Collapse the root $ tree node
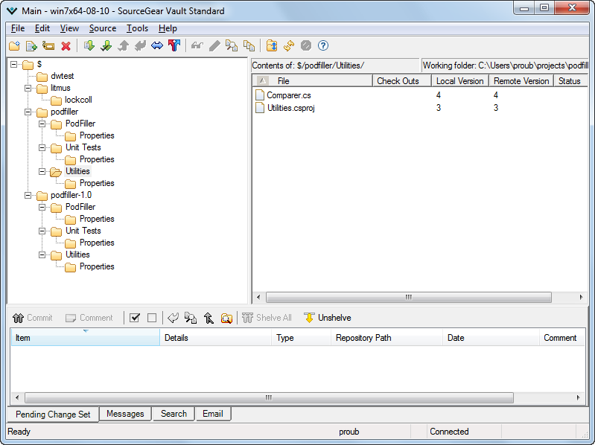595x445 pixels. click(x=13, y=65)
